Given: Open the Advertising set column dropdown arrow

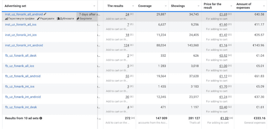Looking at the screenshot, I should (94, 6).
